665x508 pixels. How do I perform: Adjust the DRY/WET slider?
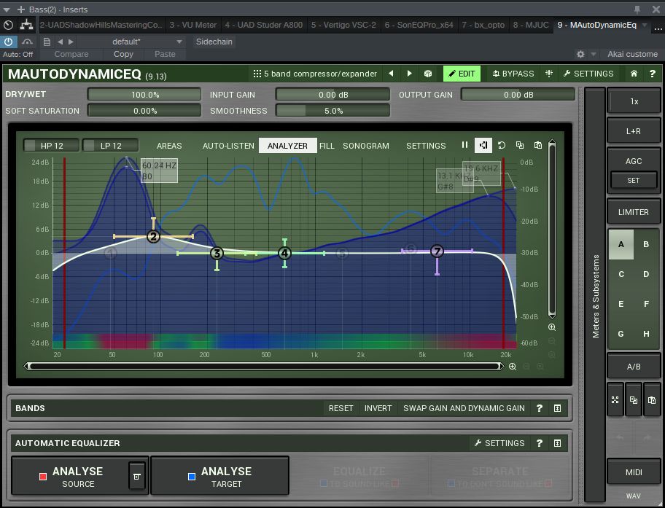point(144,94)
